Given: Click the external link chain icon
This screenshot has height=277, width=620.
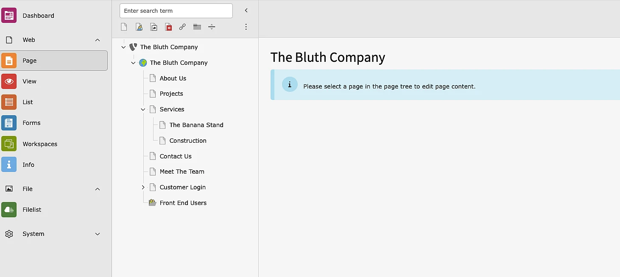Looking at the screenshot, I should pyautogui.click(x=182, y=27).
